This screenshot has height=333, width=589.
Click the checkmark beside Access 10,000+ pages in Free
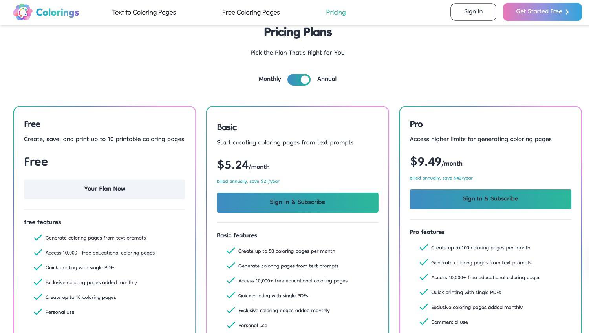(x=38, y=252)
